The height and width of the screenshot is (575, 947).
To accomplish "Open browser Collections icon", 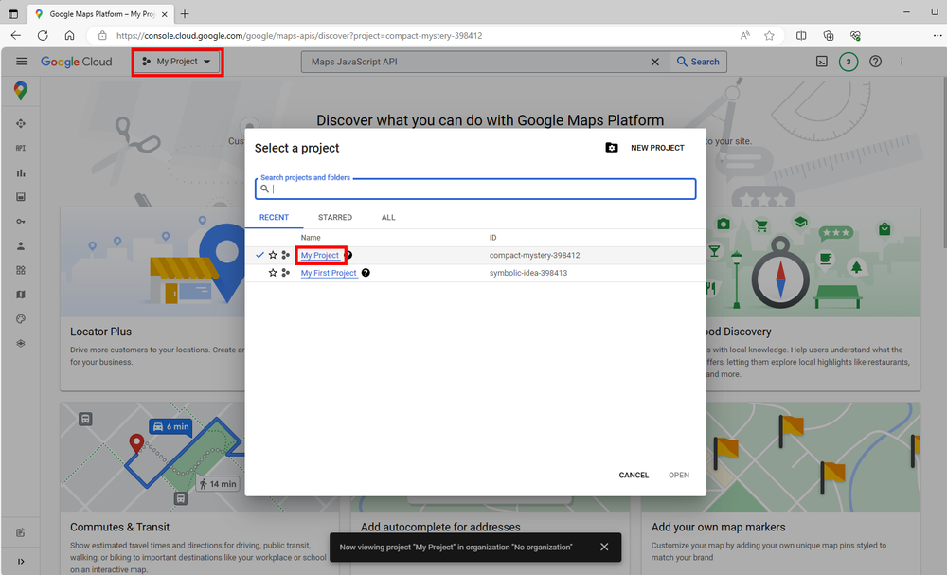I will tap(829, 36).
